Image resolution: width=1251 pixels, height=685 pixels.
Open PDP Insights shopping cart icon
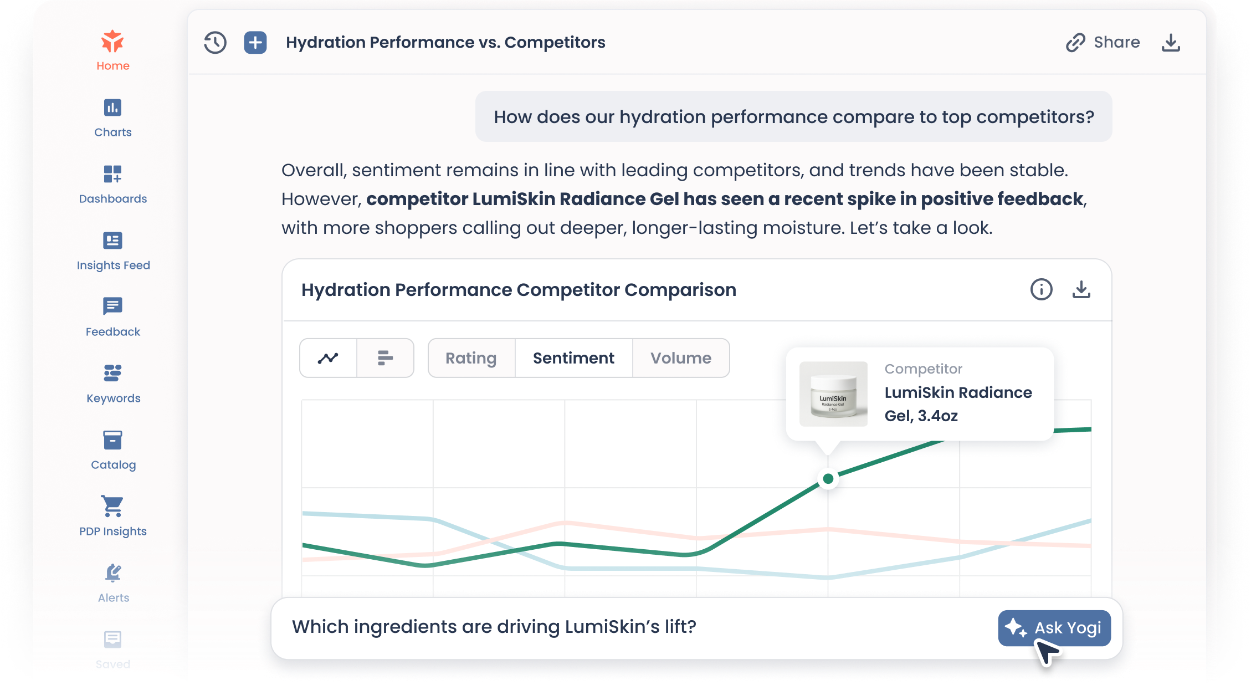[113, 505]
